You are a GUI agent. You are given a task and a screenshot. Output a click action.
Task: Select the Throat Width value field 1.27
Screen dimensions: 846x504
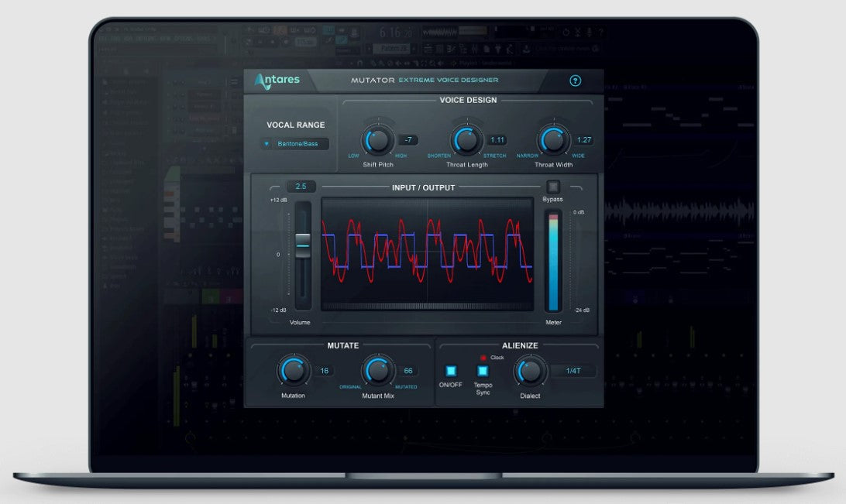point(584,140)
